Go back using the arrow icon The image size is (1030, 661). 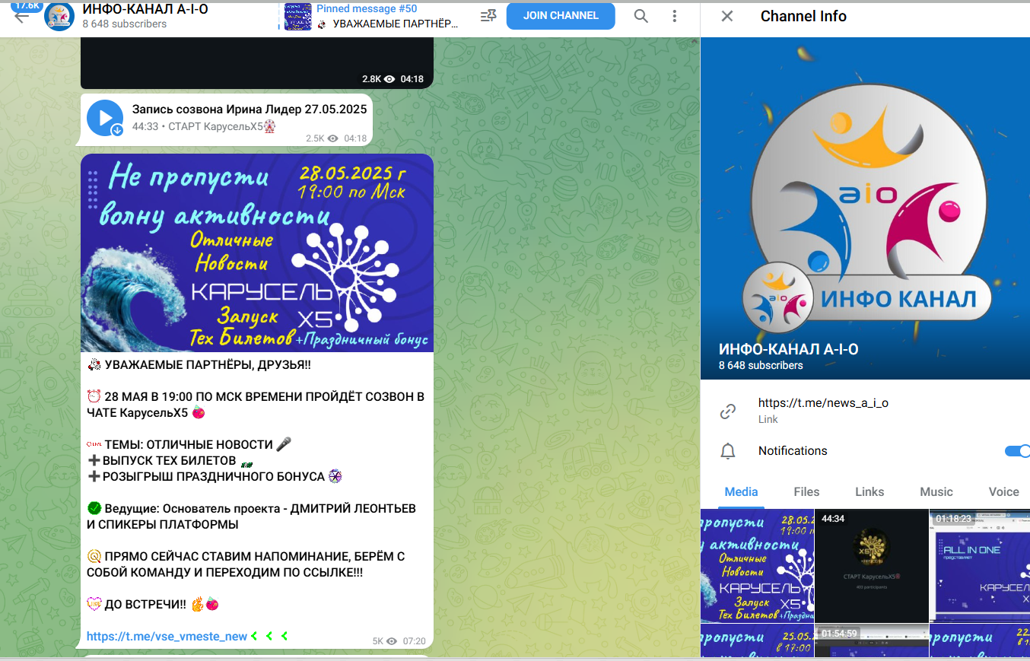21,17
